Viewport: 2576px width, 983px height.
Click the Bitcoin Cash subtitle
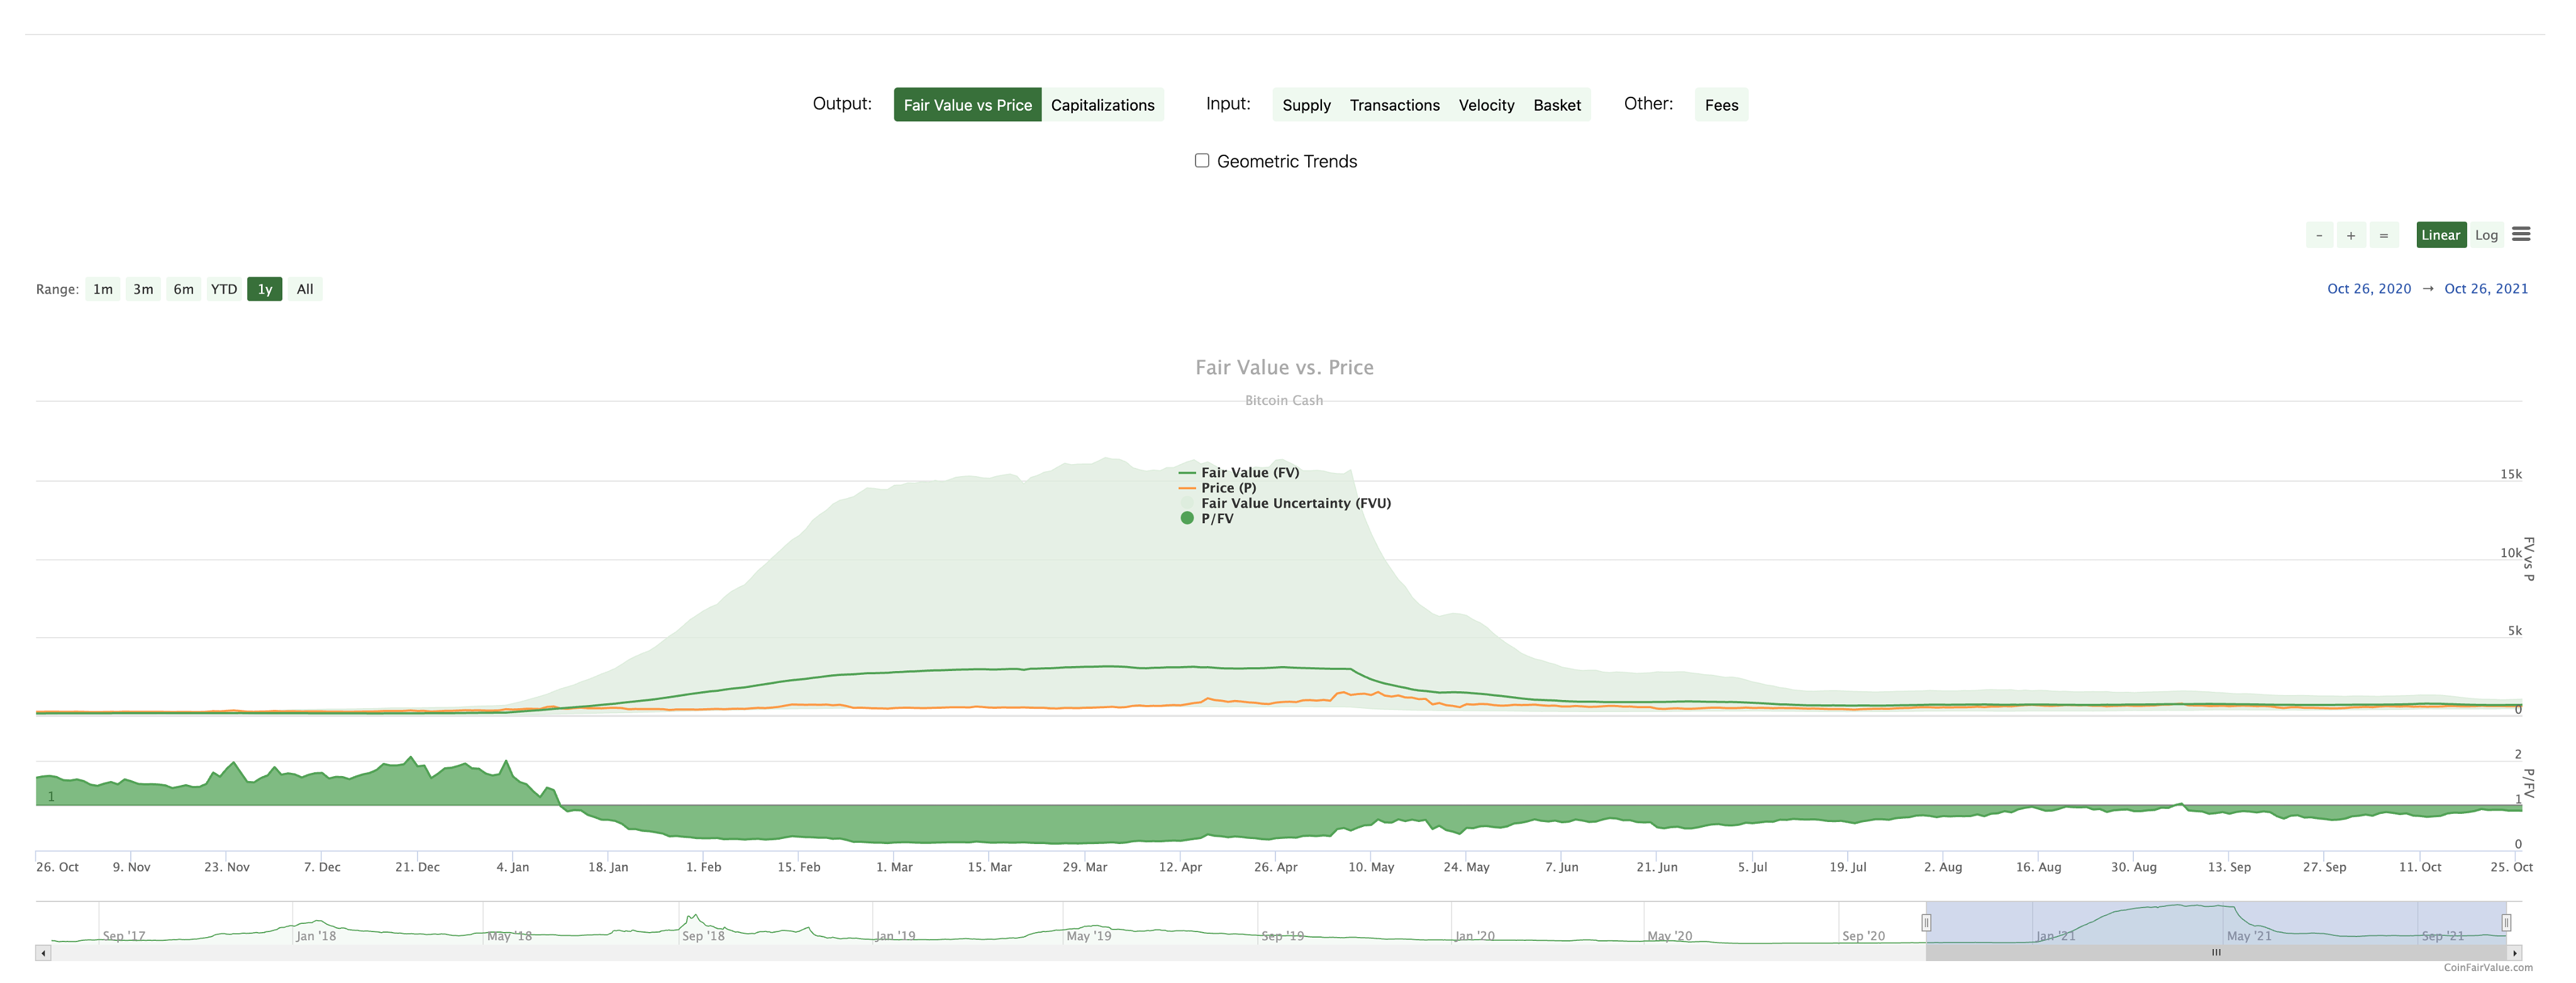coord(1284,400)
